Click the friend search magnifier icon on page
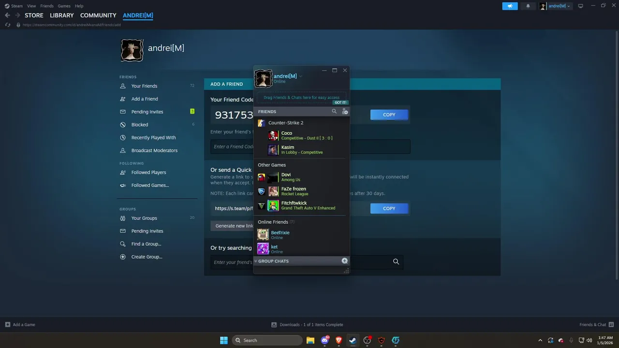 [396, 261]
